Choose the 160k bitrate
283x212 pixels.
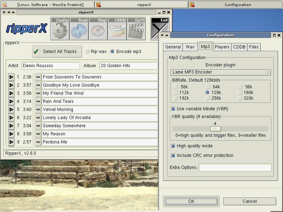click(245, 93)
